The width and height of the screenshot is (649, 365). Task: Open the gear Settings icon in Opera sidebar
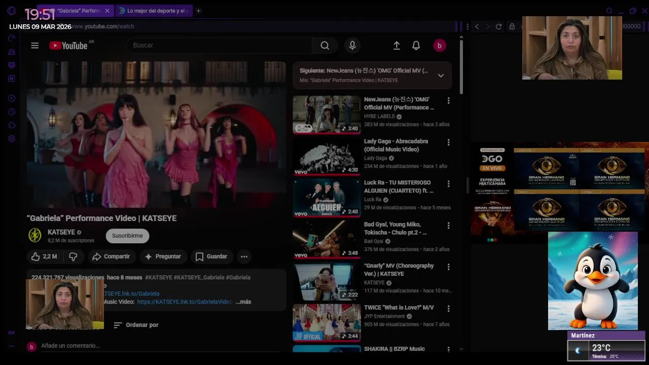12,138
